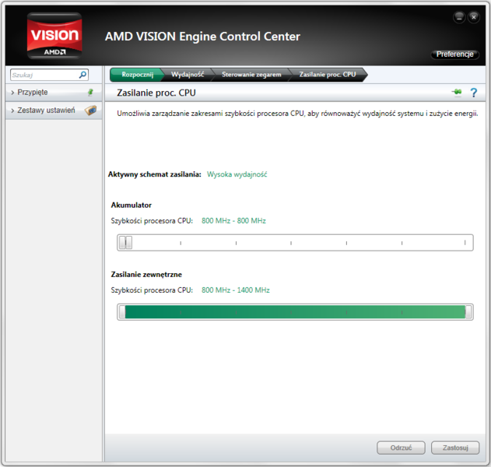
Task: Click the Zastosuj button
Action: 455,448
